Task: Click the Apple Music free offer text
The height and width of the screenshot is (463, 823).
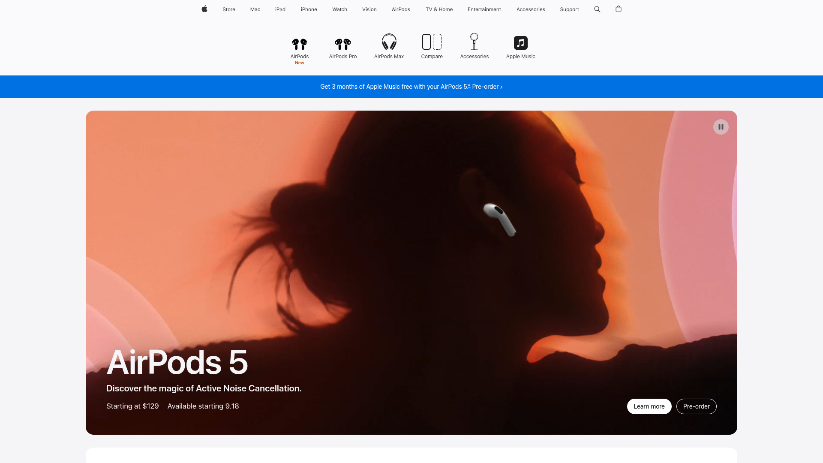Action: [395, 87]
